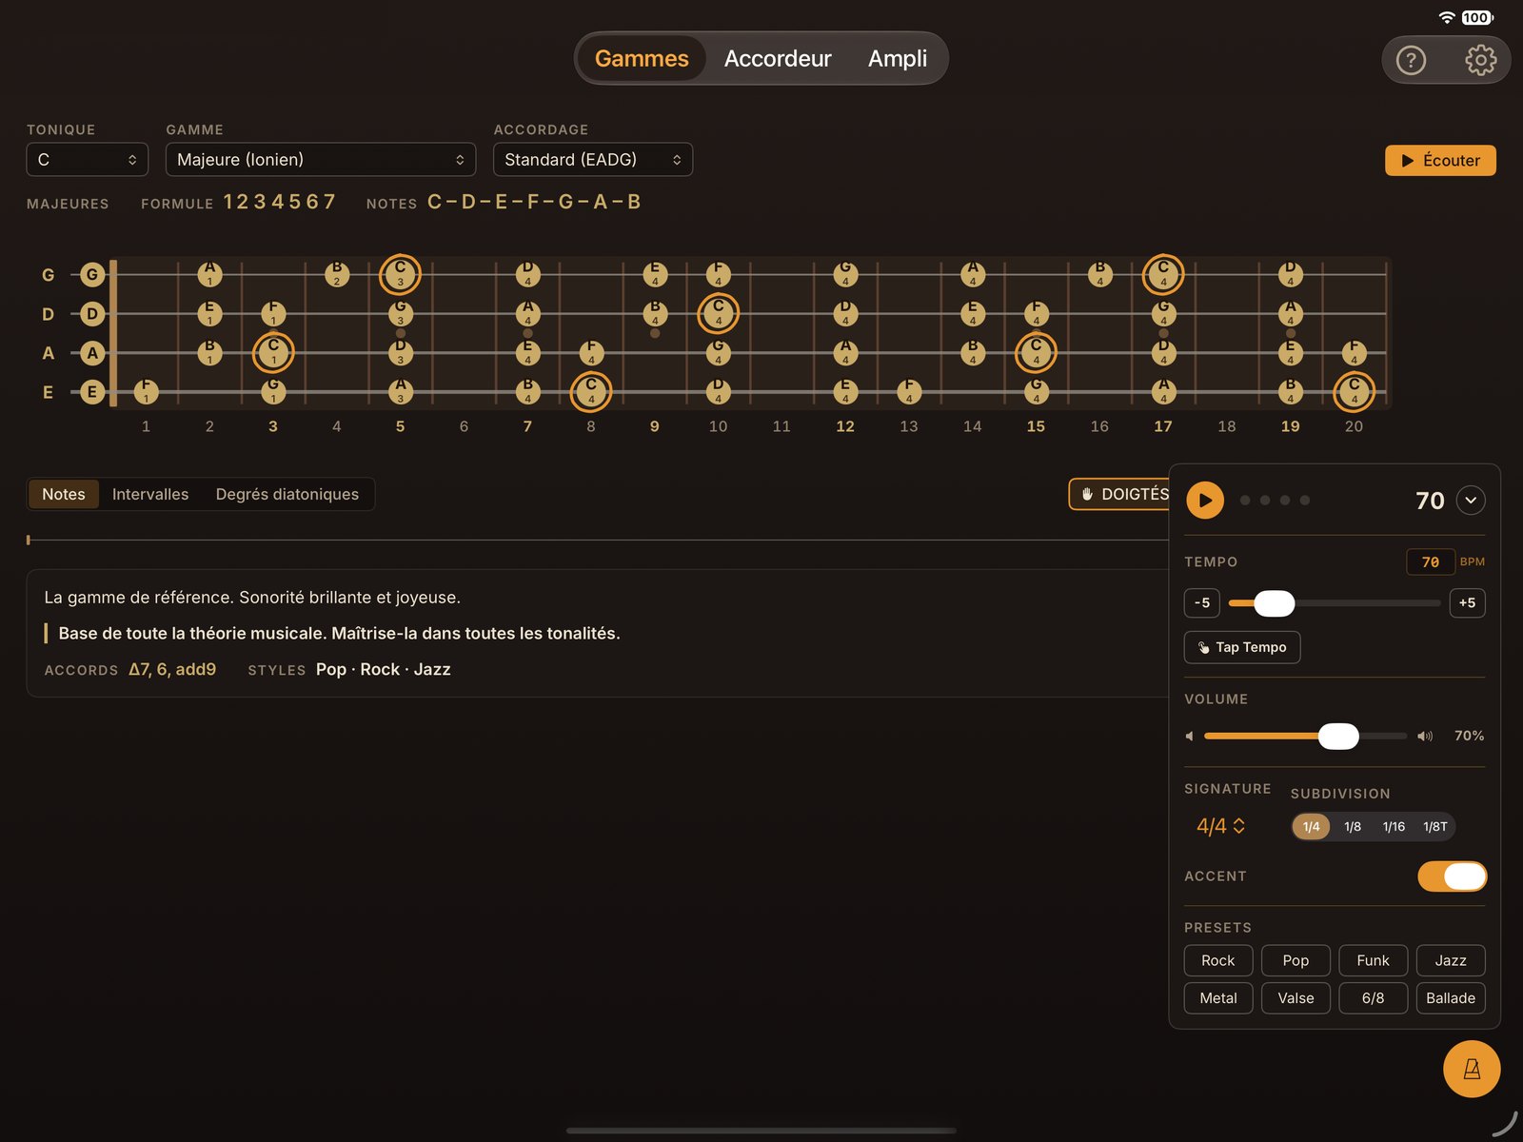This screenshot has width=1523, height=1142.
Task: Select root C on D string fret 10
Action: point(719,314)
